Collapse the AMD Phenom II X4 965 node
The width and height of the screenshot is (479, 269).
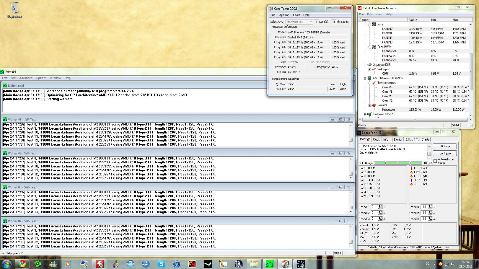[365, 79]
